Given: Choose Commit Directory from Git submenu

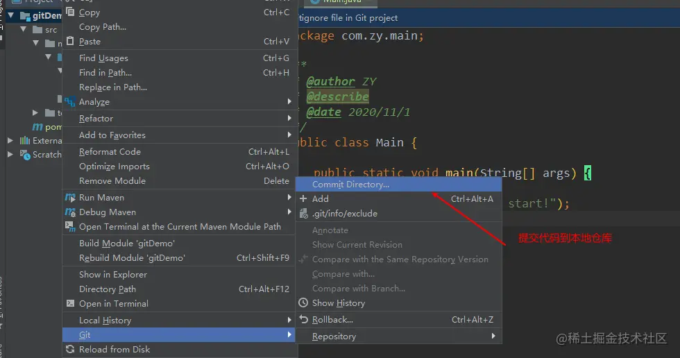Looking at the screenshot, I should [x=398, y=184].
